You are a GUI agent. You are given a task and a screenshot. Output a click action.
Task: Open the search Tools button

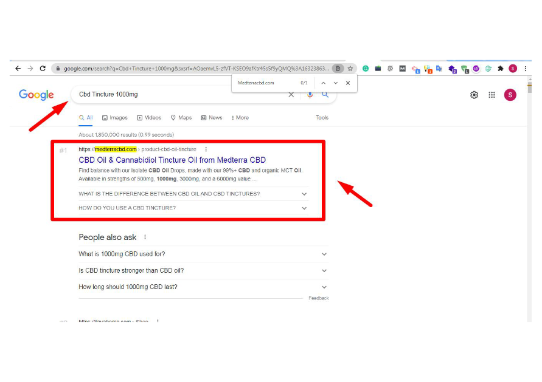(322, 118)
